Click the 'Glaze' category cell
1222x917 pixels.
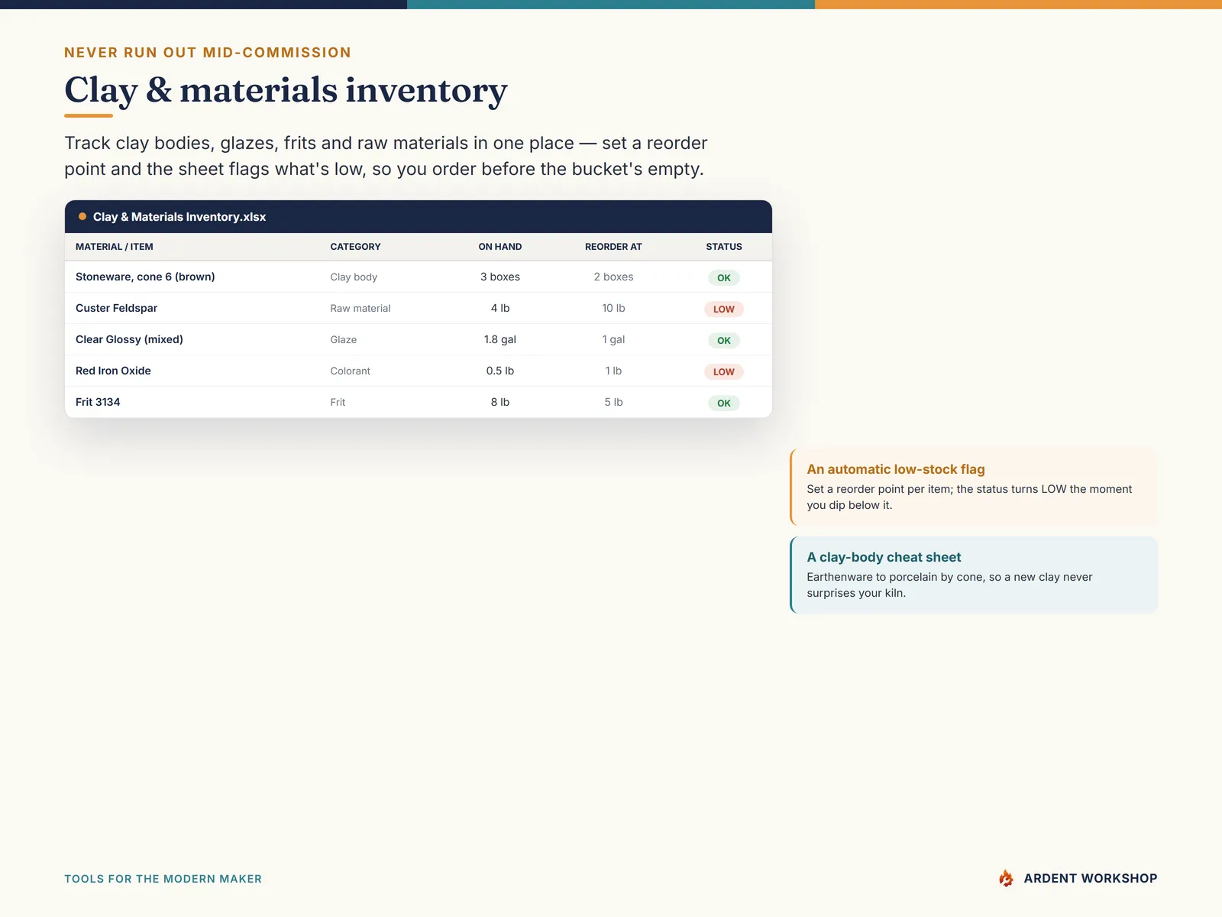(344, 340)
